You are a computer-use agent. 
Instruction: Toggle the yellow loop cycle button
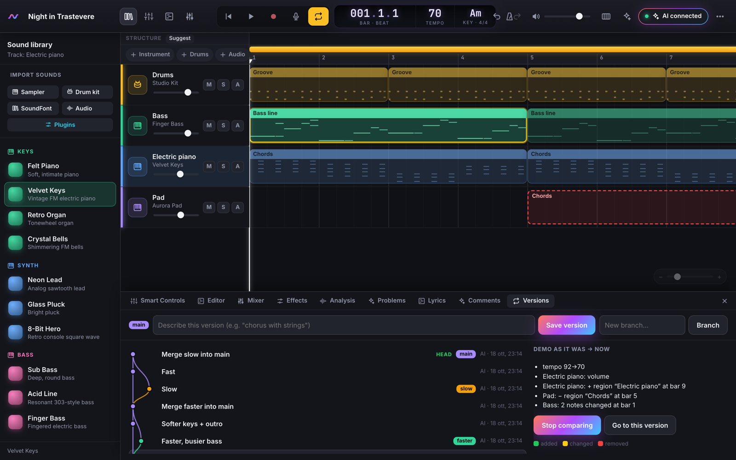coord(318,17)
